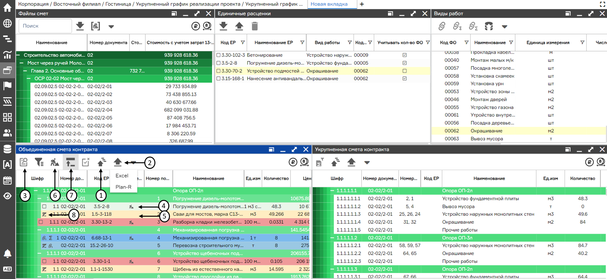This screenshot has height=279, width=607.
Task: Click filter list icon in Объединенная смета
Action: 39,162
